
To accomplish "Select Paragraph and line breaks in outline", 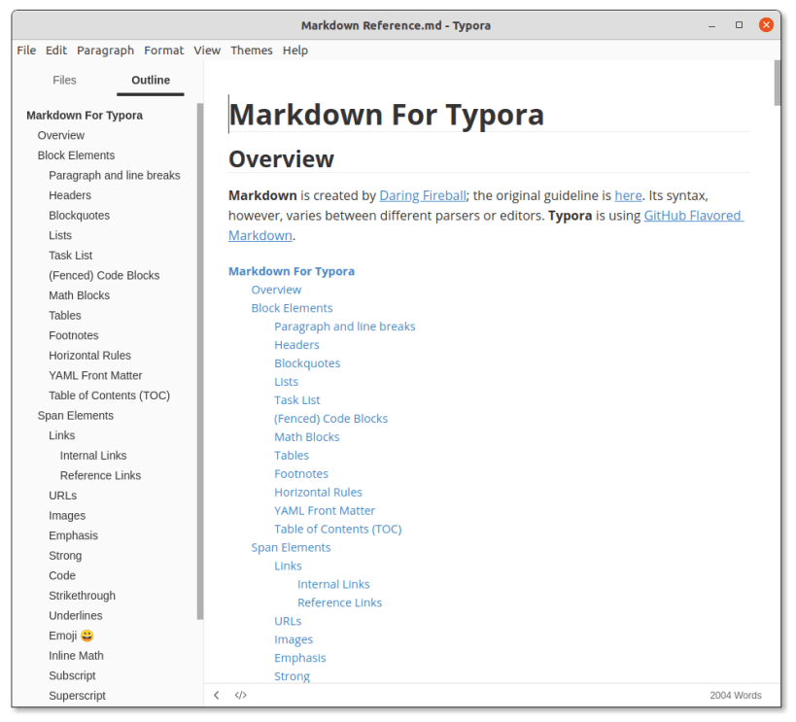I will 115,175.
